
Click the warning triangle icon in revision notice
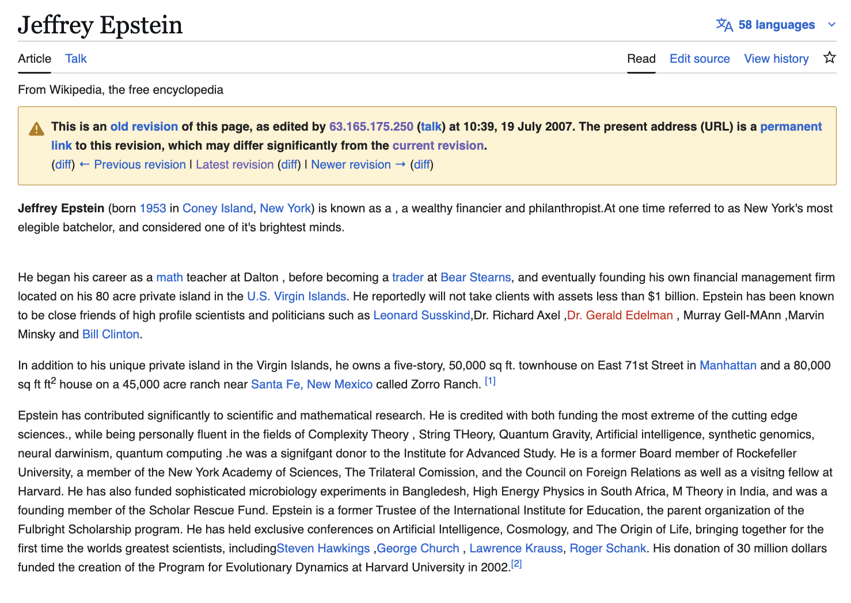point(36,128)
